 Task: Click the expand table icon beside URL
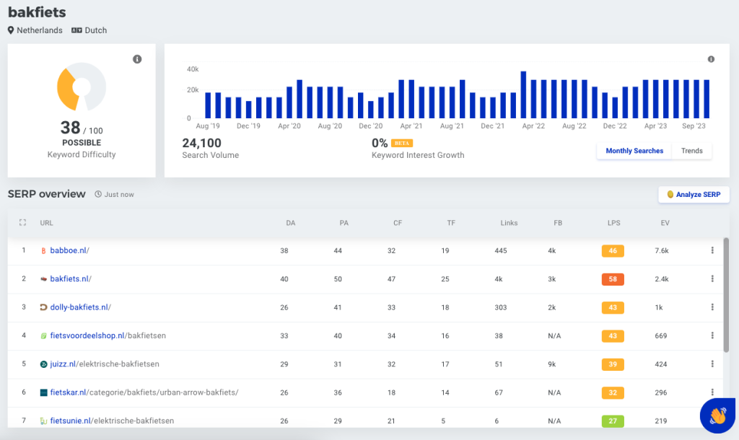coord(23,223)
